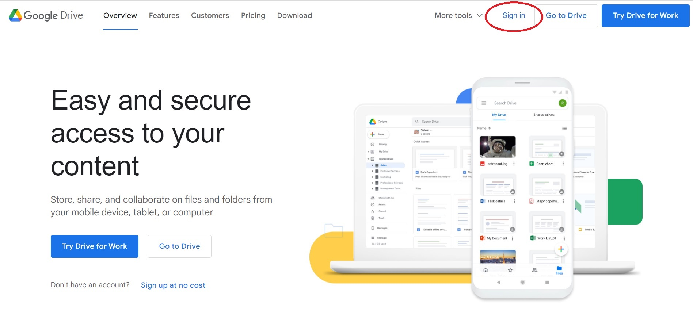
Task: Open the three-dot menu beside astronaut.jpg
Action: (514, 164)
